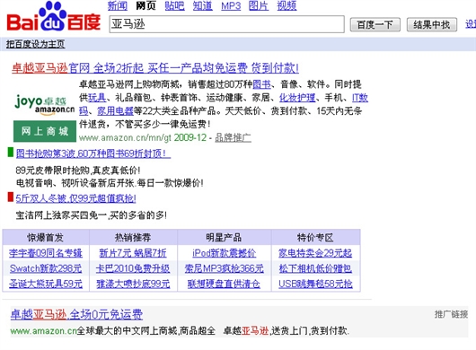
Task: Open 卓越亚马逊 全场0元免运费 link
Action: [76, 314]
